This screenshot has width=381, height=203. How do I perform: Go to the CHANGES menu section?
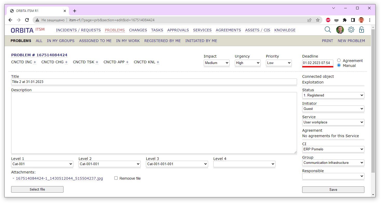point(138,30)
